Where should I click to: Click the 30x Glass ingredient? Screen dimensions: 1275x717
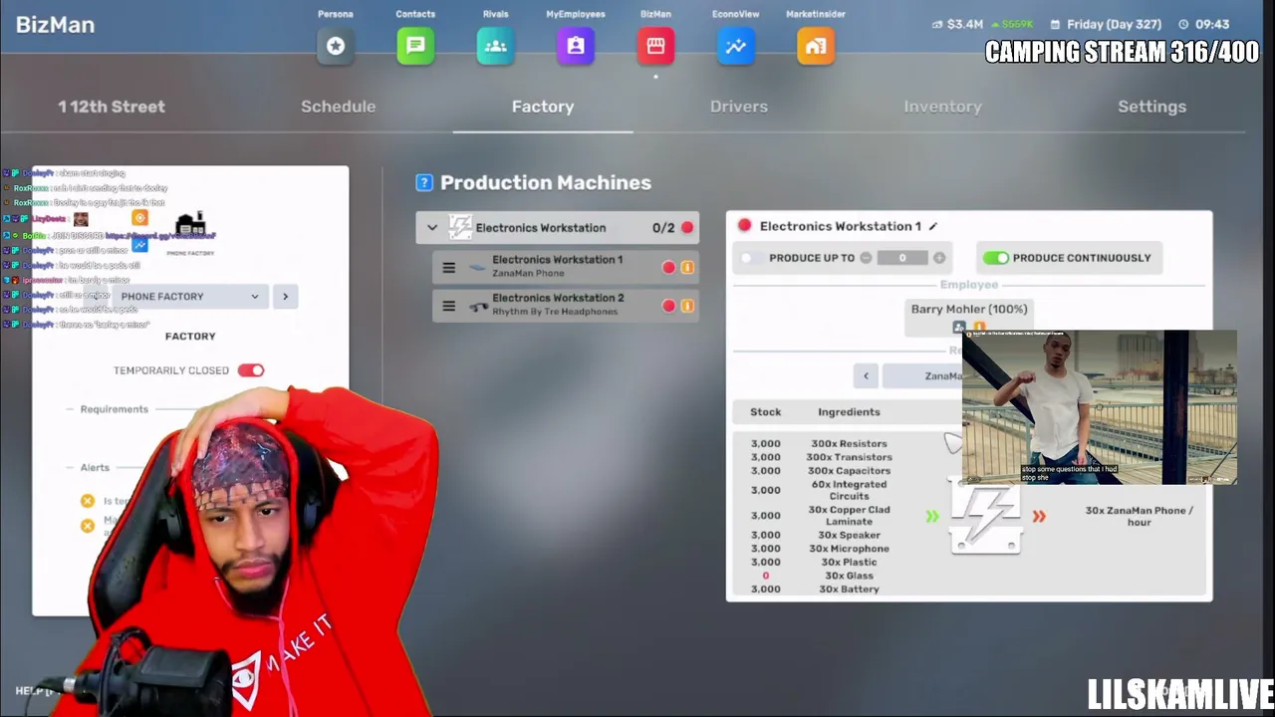tap(849, 576)
